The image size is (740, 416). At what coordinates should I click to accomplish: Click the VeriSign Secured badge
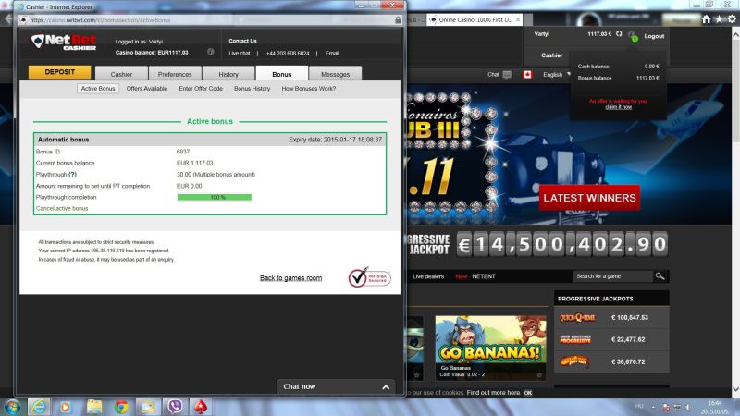(367, 276)
